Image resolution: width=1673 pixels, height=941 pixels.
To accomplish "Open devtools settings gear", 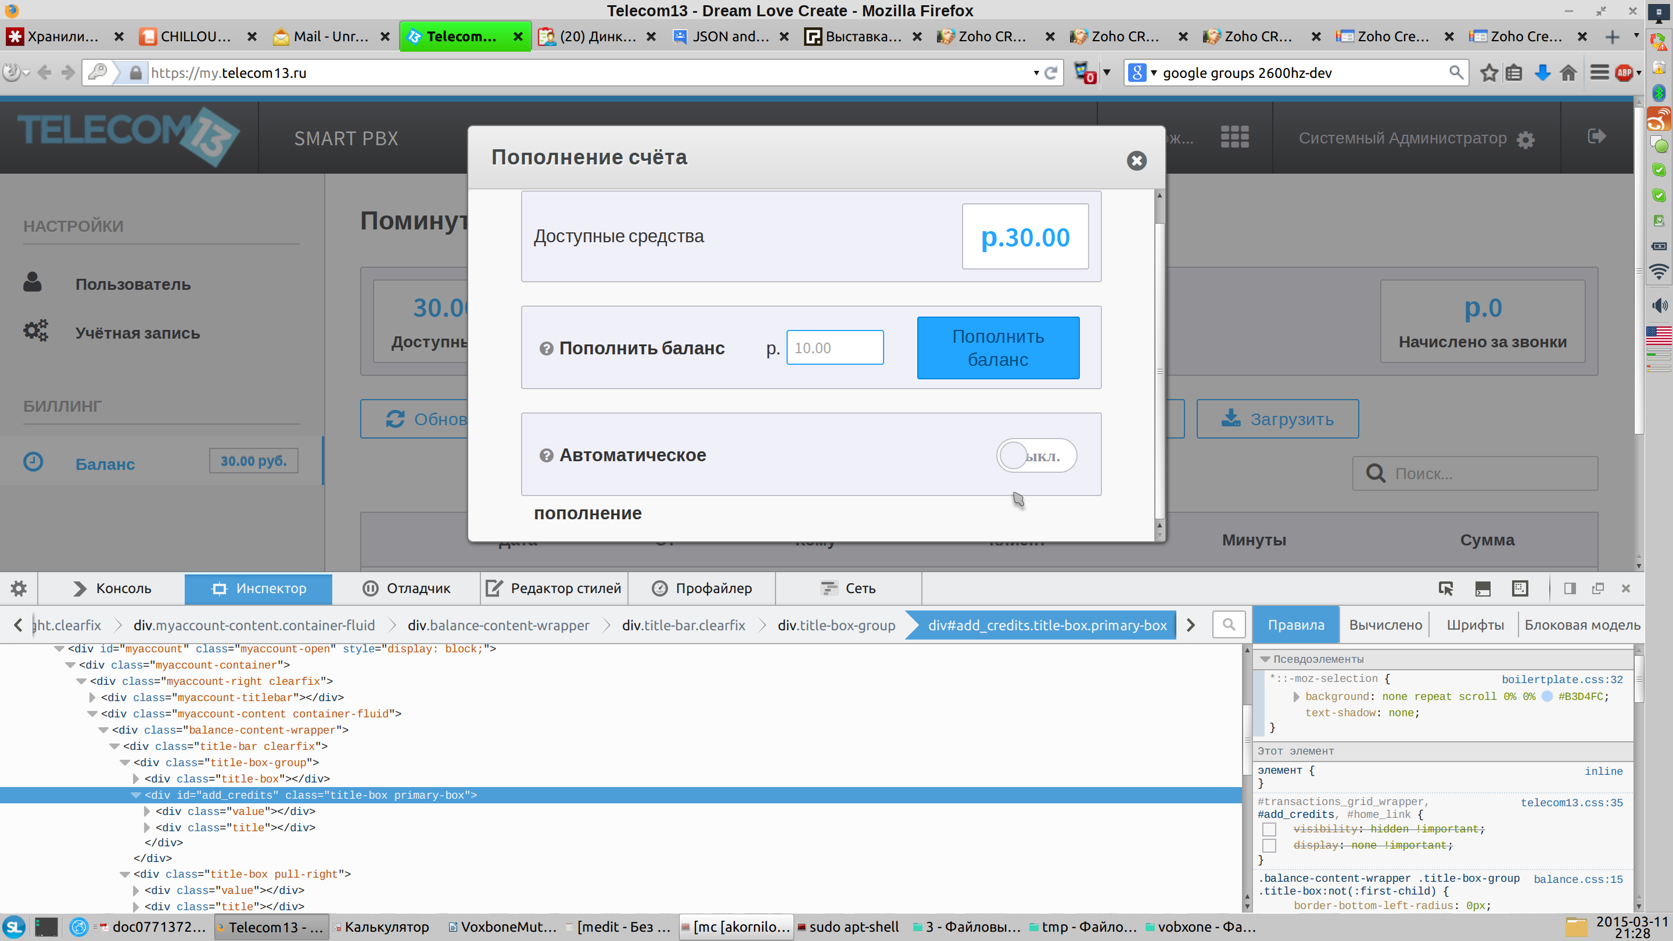I will 18,588.
